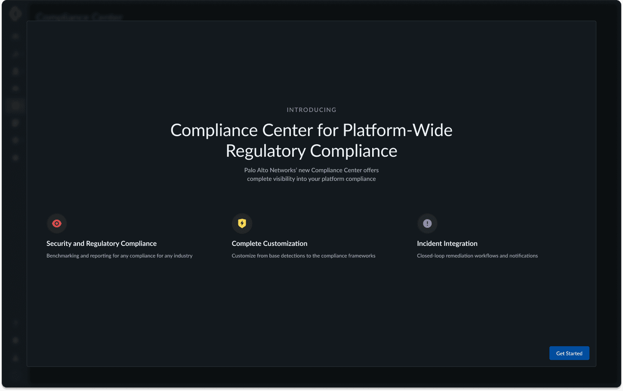Viewport: 623px width, 391px height.
Task: Select the Security and Regulatory Compliance heading
Action: 102,243
